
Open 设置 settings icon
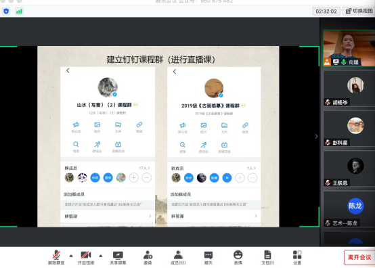[297, 257]
